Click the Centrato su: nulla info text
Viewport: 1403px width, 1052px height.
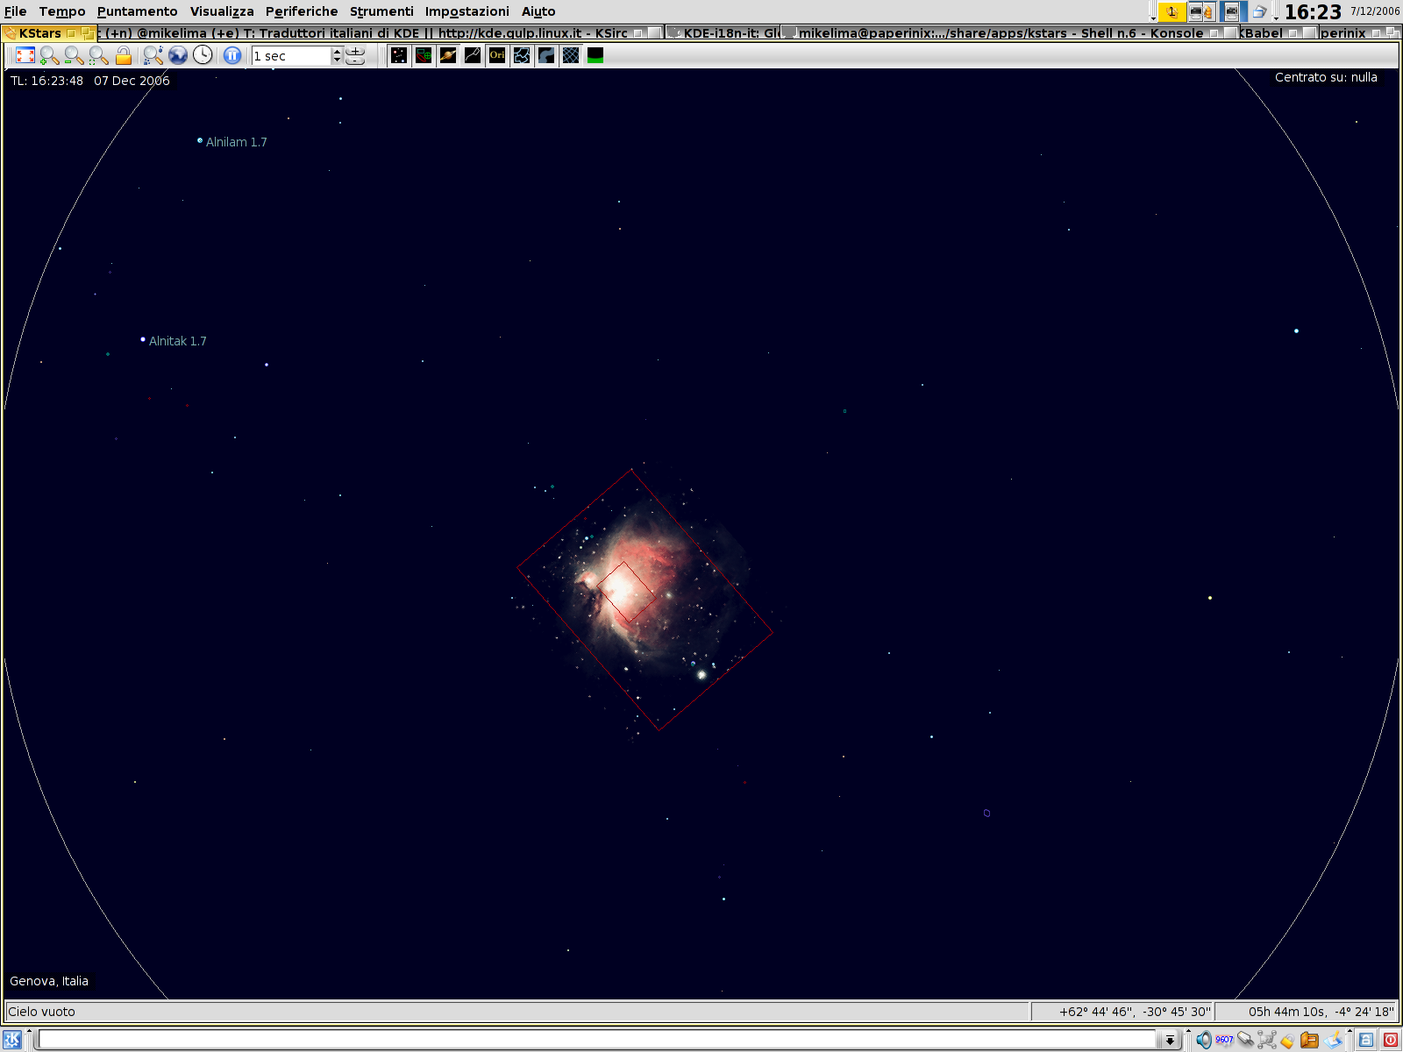[1326, 77]
